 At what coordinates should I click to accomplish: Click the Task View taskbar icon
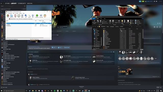[x=26, y=91]
